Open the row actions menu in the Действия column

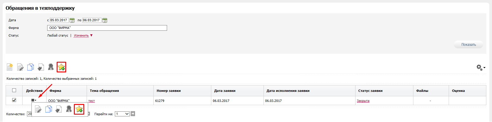[x=34, y=100]
